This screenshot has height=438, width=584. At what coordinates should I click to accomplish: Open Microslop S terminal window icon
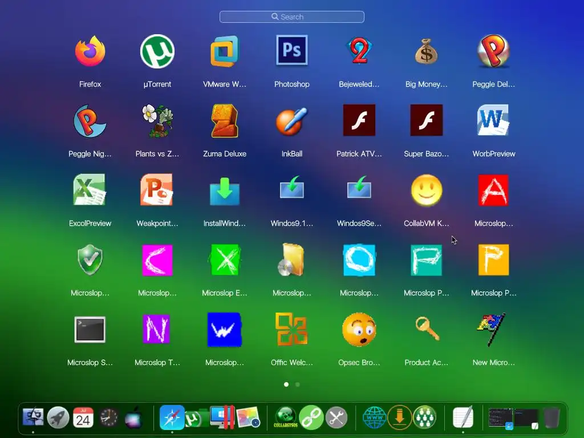(90, 330)
